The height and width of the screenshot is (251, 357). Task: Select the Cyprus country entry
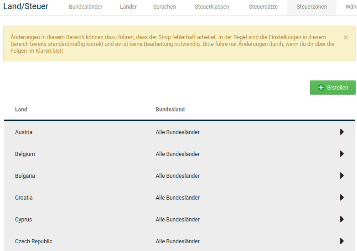tap(23, 220)
